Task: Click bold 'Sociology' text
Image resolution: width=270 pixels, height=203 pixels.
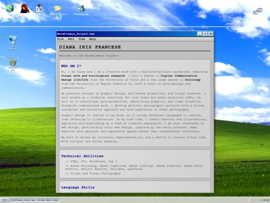Action: coord(192,80)
